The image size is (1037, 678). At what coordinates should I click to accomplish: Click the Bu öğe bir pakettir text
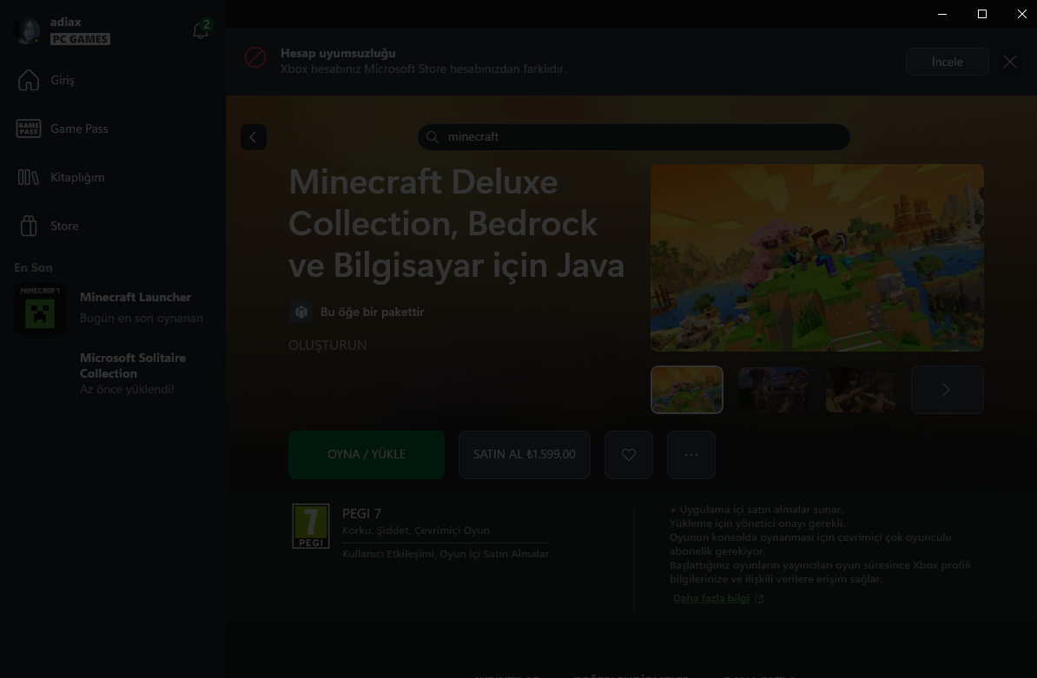tap(373, 312)
